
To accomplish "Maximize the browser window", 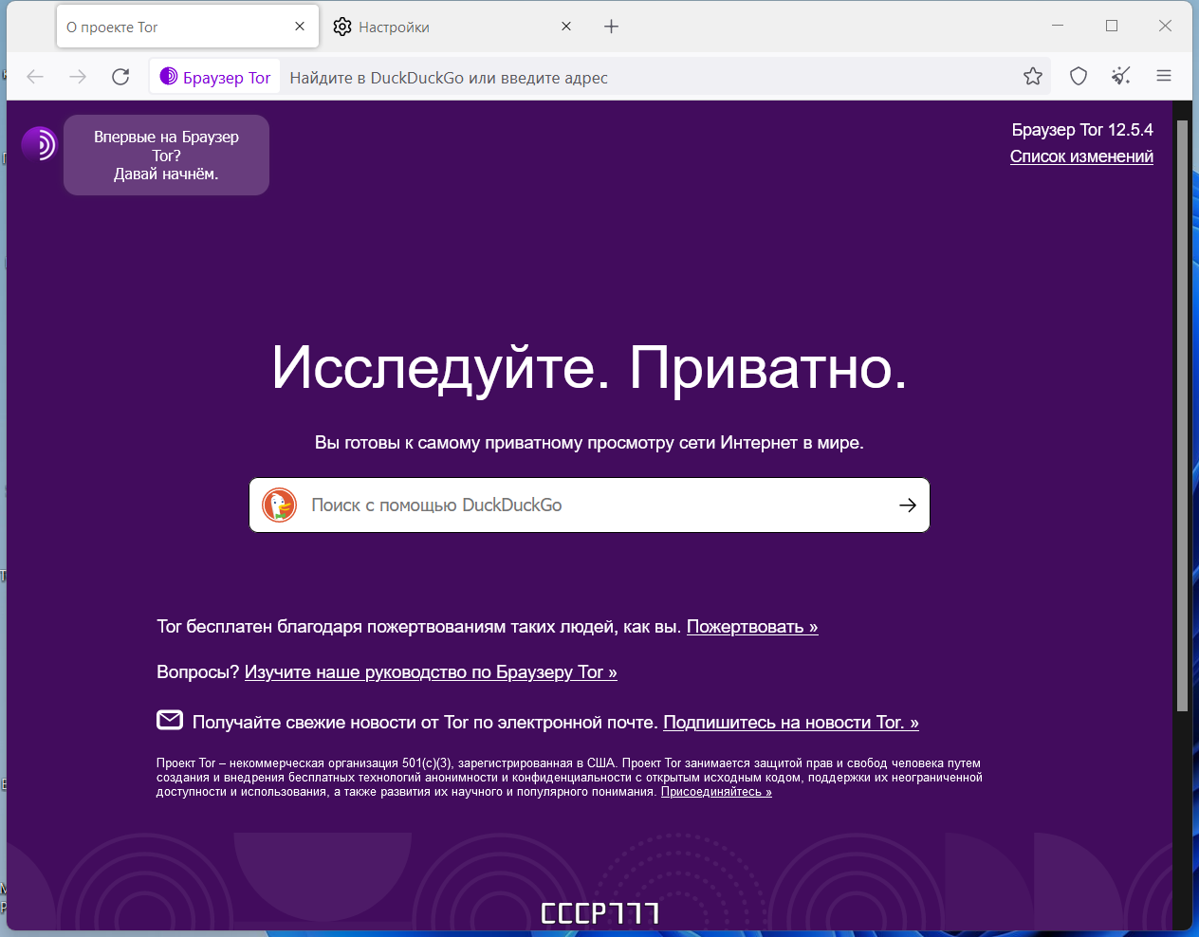I will [1112, 26].
